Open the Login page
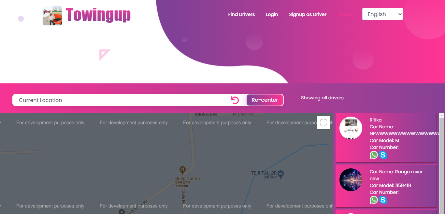 point(272,14)
